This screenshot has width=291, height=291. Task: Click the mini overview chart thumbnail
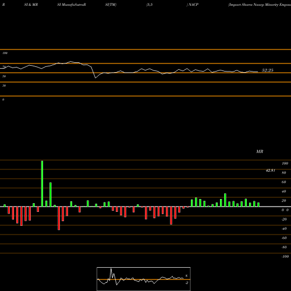pyautogui.click(x=144, y=279)
